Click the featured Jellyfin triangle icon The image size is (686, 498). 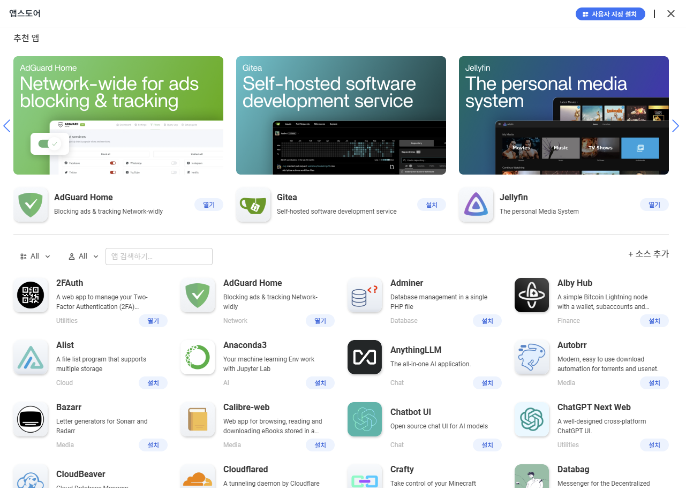pos(476,205)
